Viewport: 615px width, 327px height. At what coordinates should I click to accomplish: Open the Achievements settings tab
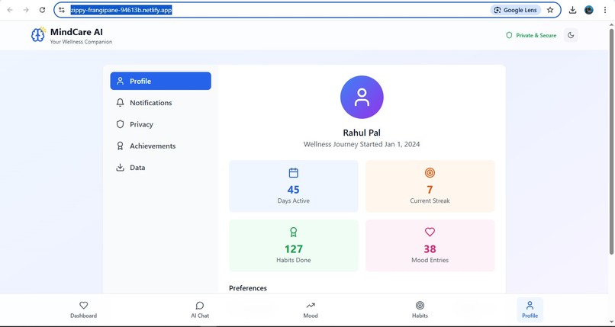click(160, 146)
